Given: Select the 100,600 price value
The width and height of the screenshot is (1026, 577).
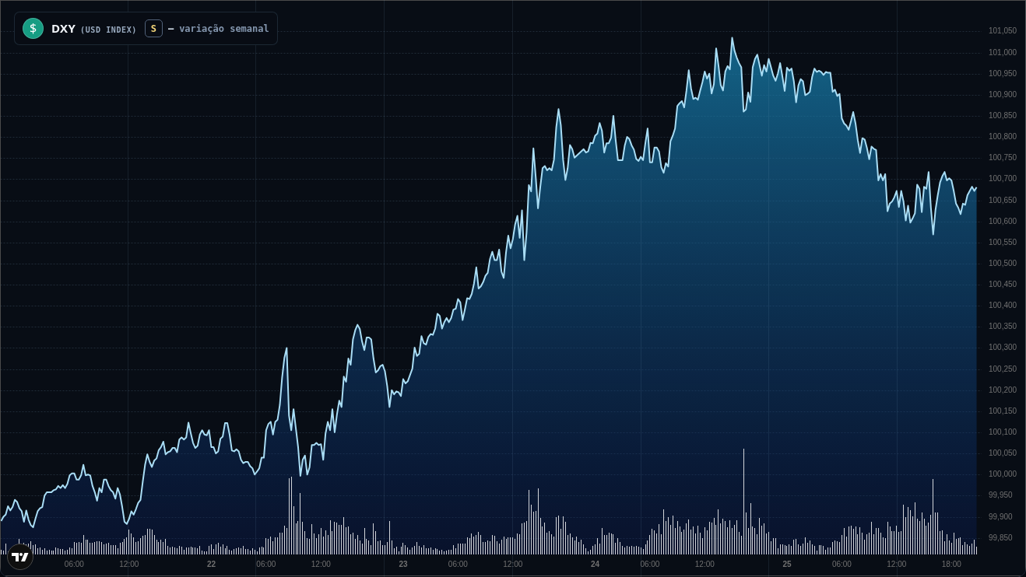Looking at the screenshot, I should click(1003, 221).
